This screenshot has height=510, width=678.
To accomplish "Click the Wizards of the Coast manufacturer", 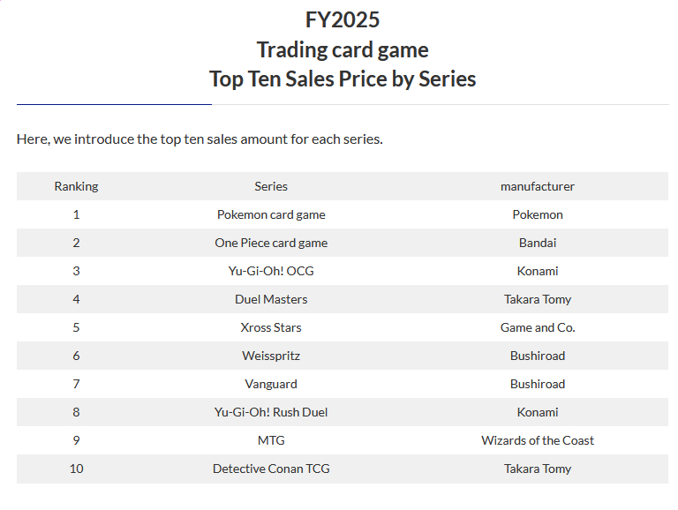I will point(538,440).
